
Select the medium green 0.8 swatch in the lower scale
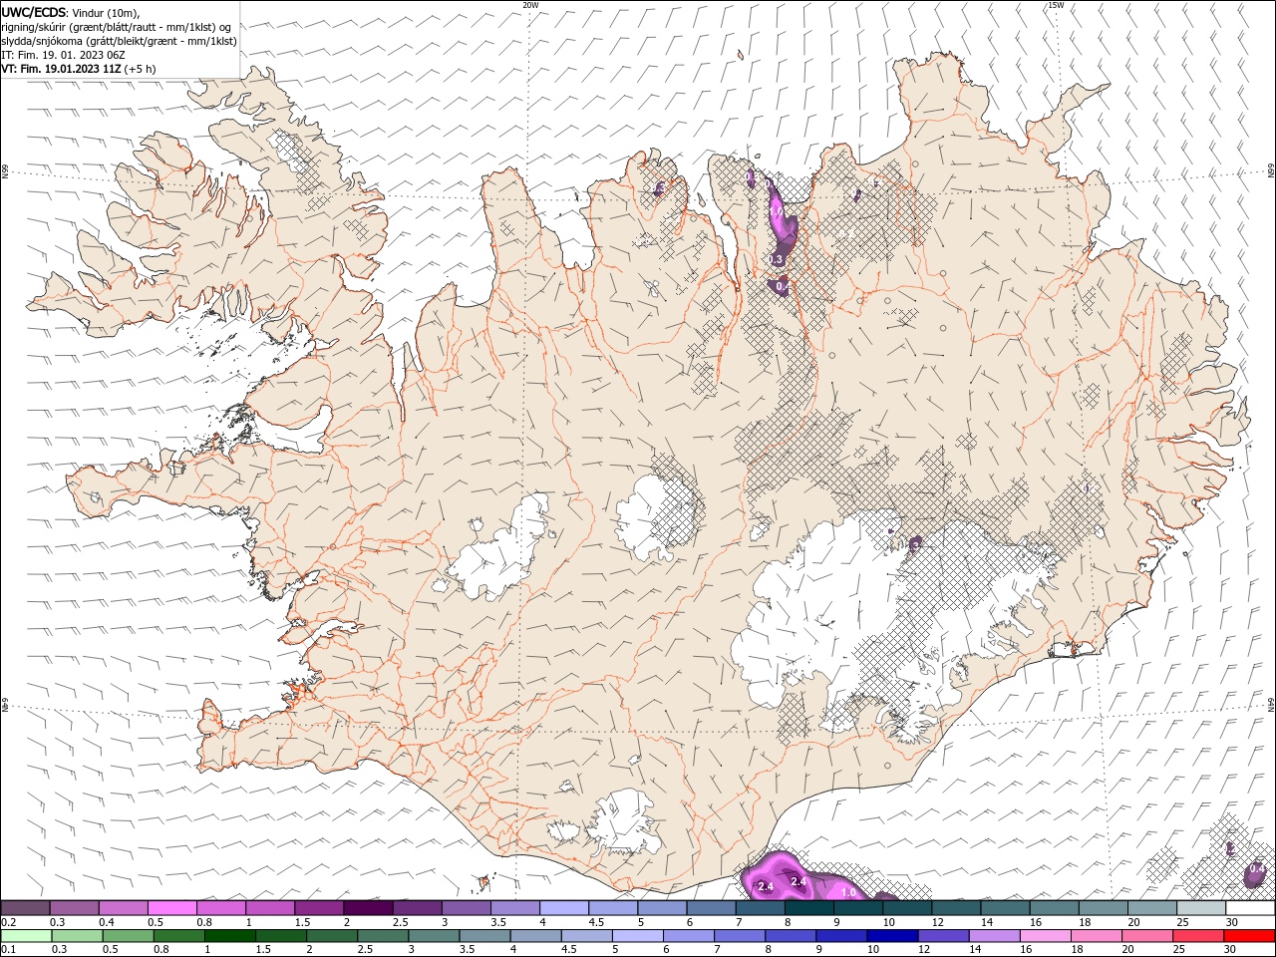click(x=179, y=936)
